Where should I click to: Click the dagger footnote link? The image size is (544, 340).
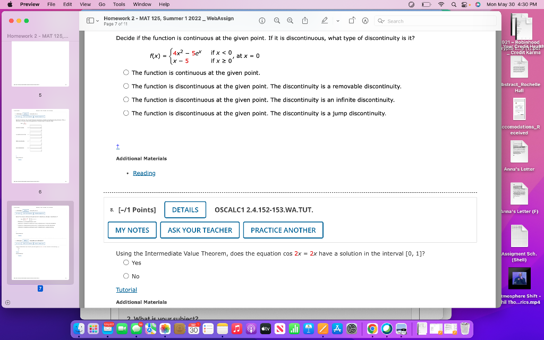click(x=117, y=147)
